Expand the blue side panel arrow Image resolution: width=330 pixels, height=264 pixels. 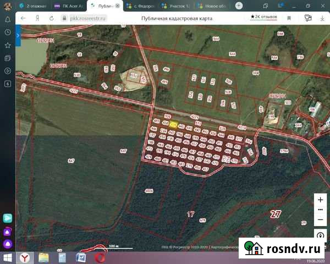18,35
